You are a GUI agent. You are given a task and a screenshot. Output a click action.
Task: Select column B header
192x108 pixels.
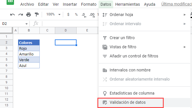pos(29,30)
